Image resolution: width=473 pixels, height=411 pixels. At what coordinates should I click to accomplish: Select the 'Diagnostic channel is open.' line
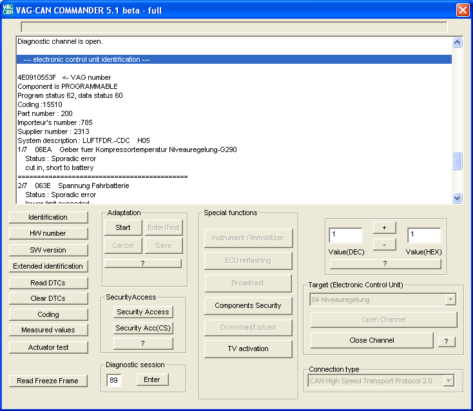234,42
